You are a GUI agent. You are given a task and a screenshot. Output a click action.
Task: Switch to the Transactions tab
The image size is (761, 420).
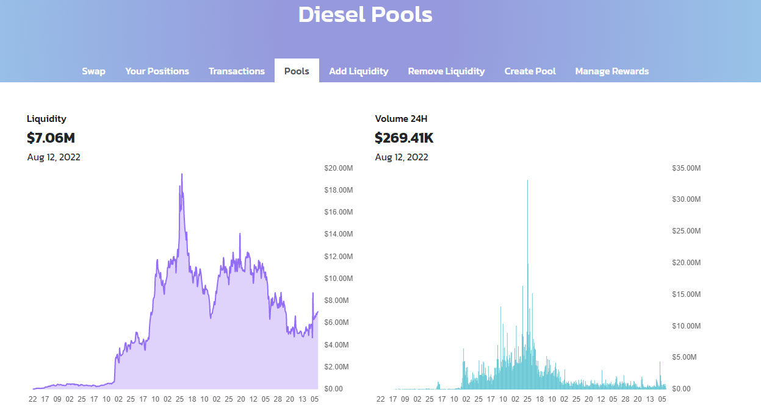point(236,71)
